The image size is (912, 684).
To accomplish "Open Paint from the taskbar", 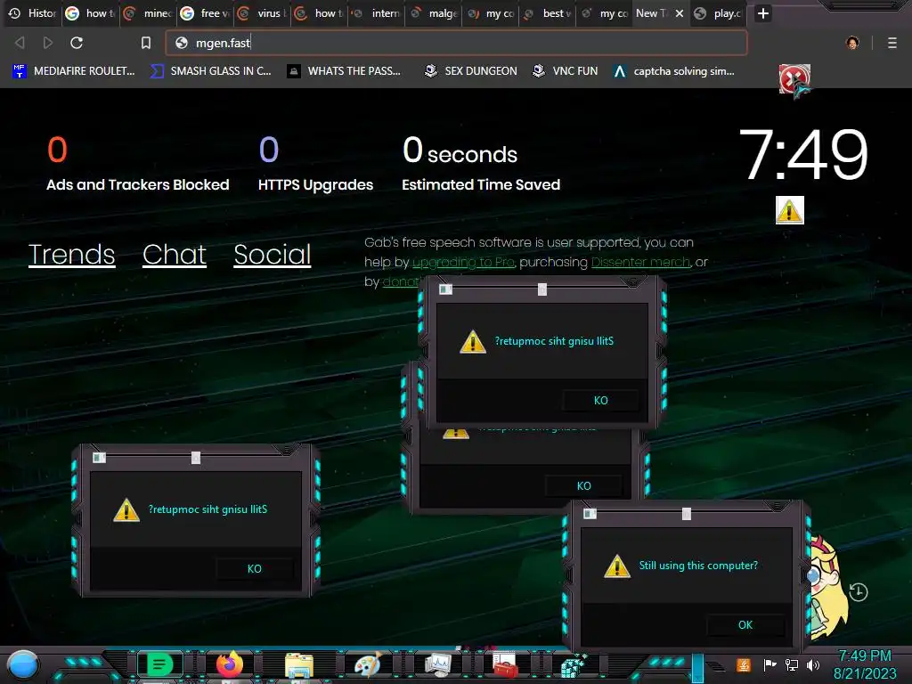I will 368,665.
